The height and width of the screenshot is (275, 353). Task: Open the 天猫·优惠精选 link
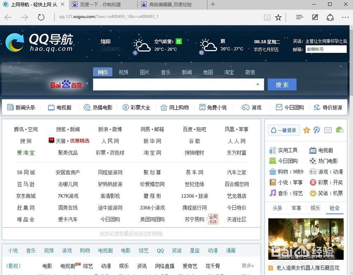click(69, 141)
